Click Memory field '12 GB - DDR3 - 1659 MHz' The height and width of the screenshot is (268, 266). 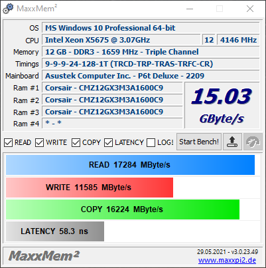point(151,52)
